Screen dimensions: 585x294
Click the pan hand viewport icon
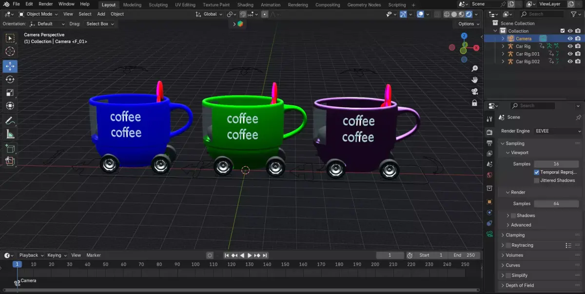pyautogui.click(x=474, y=80)
